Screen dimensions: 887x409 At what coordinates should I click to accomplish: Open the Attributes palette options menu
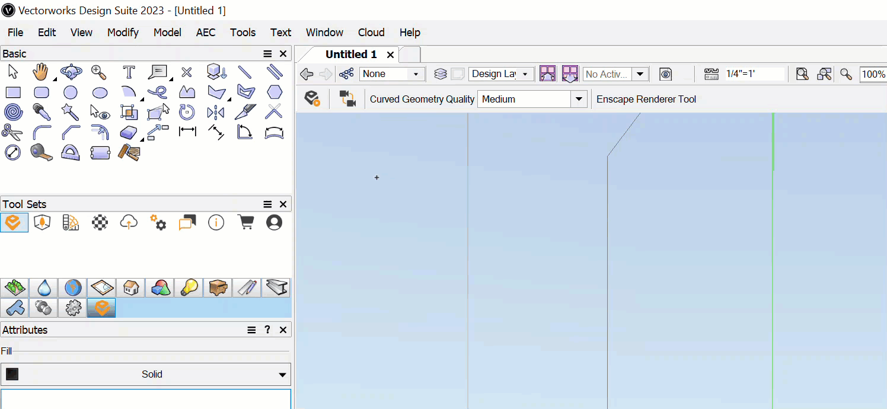252,330
